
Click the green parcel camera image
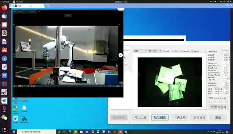point(170,82)
